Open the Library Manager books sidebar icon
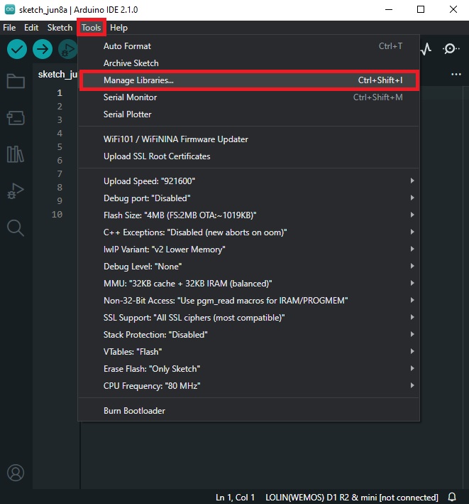The height and width of the screenshot is (504, 469). click(x=16, y=154)
